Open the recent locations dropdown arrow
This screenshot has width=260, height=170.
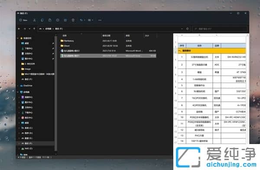point(29,29)
